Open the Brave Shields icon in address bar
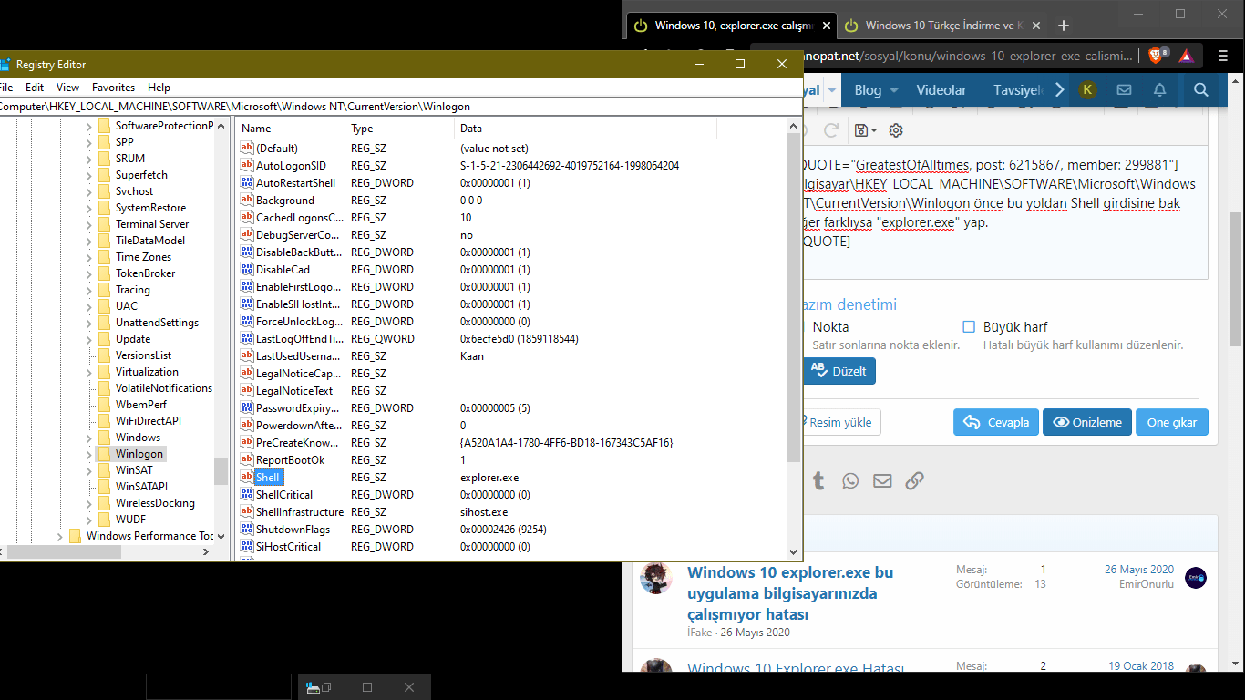 point(1157,56)
